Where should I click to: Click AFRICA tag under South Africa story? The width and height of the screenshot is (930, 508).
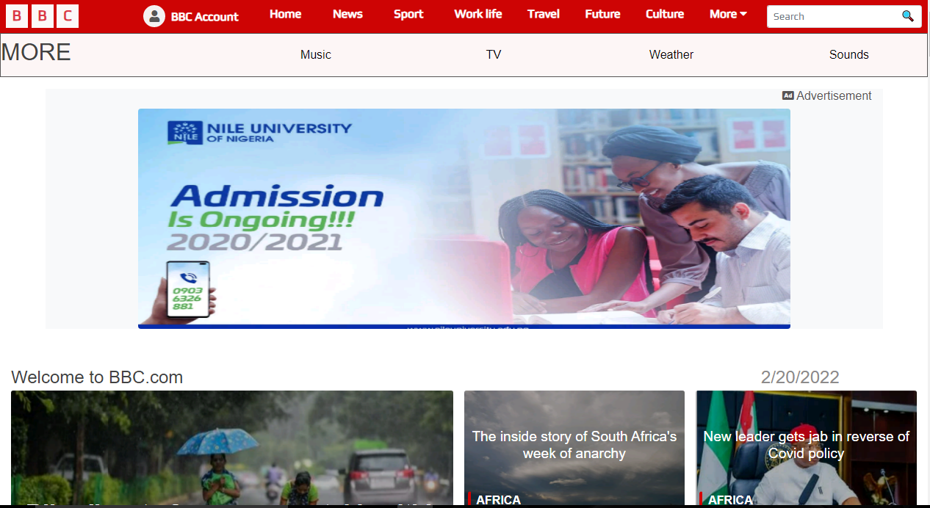(498, 500)
